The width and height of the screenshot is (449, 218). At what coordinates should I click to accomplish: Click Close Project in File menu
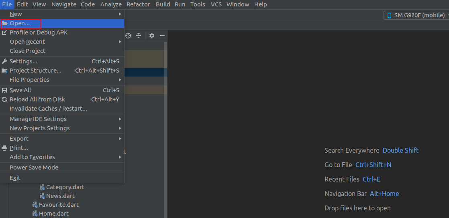click(x=27, y=51)
